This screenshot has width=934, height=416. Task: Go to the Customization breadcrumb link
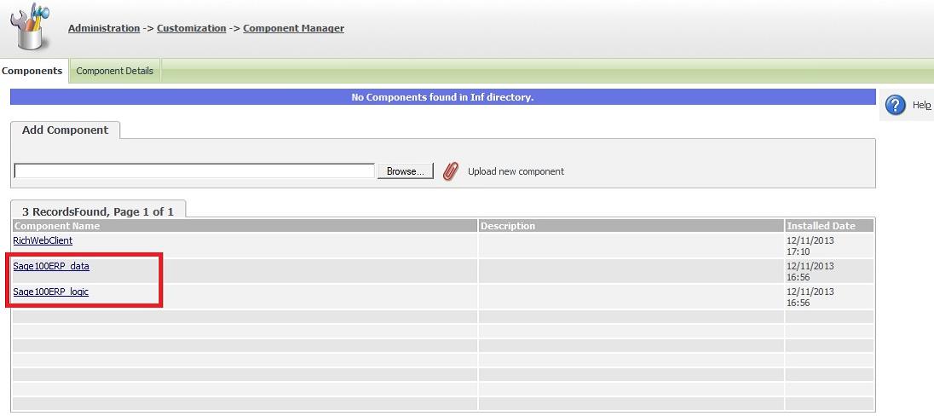coord(192,28)
